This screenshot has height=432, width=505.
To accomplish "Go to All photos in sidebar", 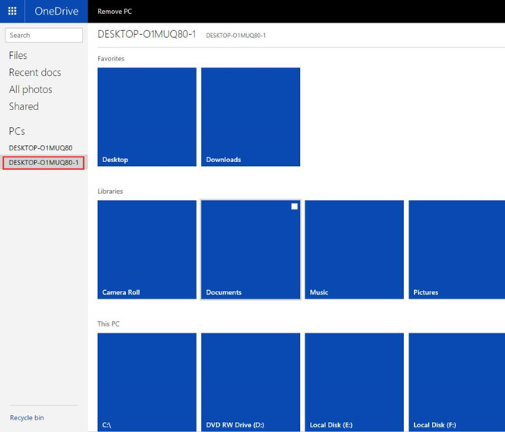I will (30, 90).
